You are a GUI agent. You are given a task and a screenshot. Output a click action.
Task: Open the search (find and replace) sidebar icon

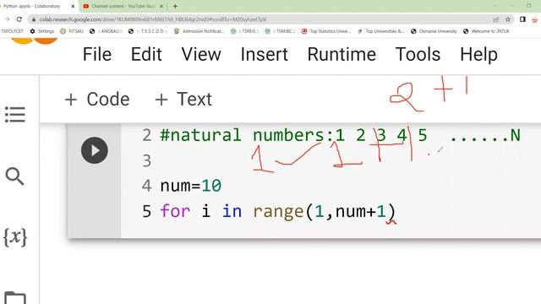click(x=15, y=176)
